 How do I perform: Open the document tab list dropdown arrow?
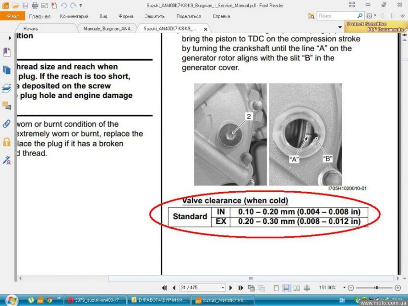coord(340,27)
